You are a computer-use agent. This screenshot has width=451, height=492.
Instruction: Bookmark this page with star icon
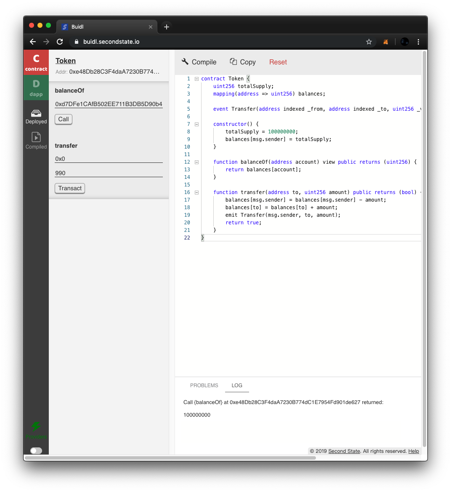coord(369,42)
